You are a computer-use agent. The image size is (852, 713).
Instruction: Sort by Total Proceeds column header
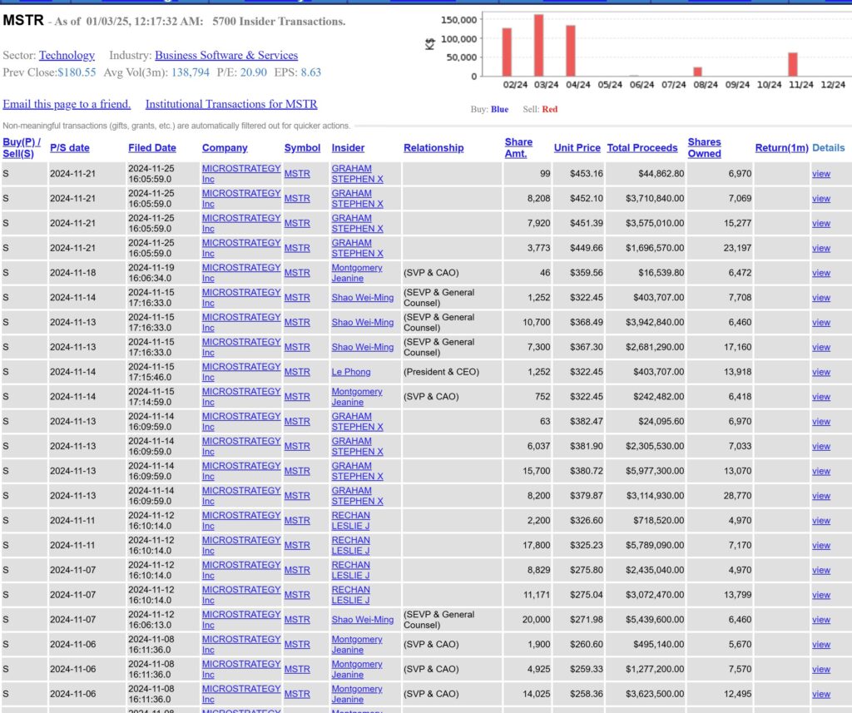pyautogui.click(x=642, y=148)
